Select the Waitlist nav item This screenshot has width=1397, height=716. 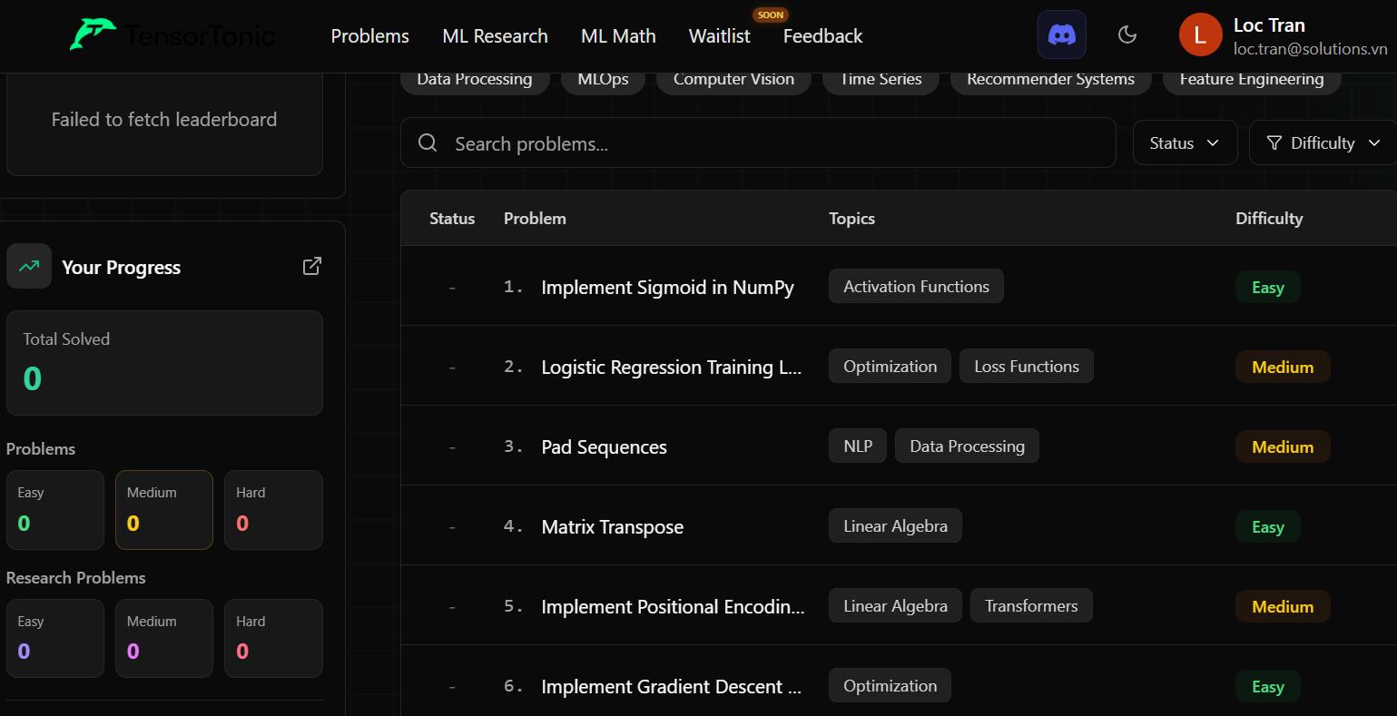719,36
